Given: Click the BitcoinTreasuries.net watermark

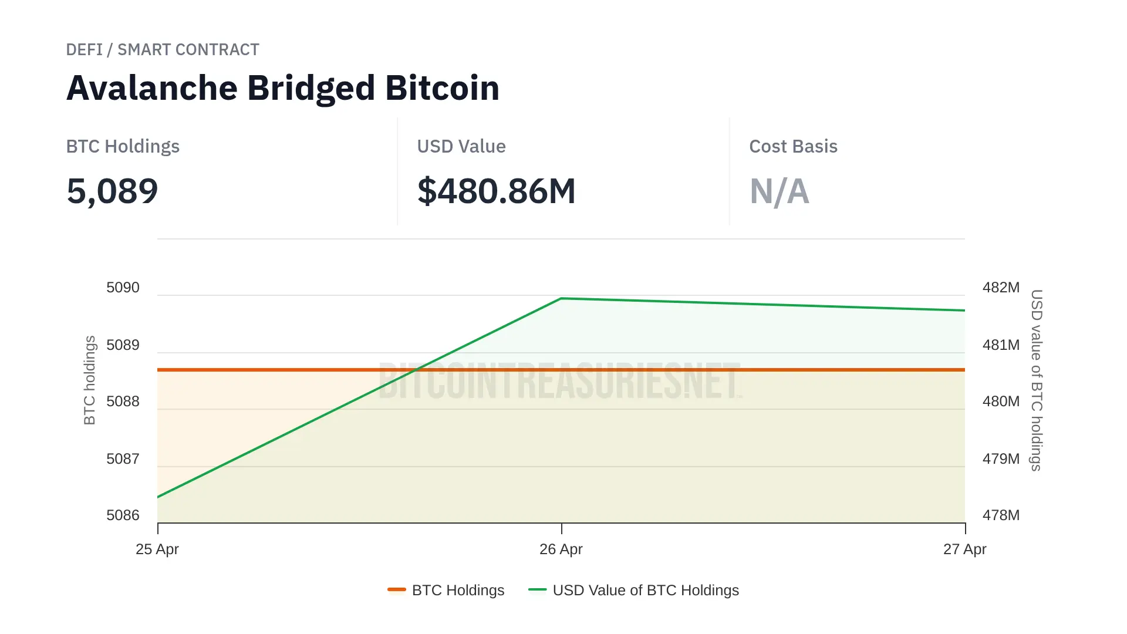Looking at the screenshot, I should (559, 382).
